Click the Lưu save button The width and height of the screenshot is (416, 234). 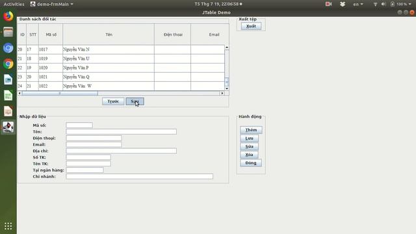point(249,138)
